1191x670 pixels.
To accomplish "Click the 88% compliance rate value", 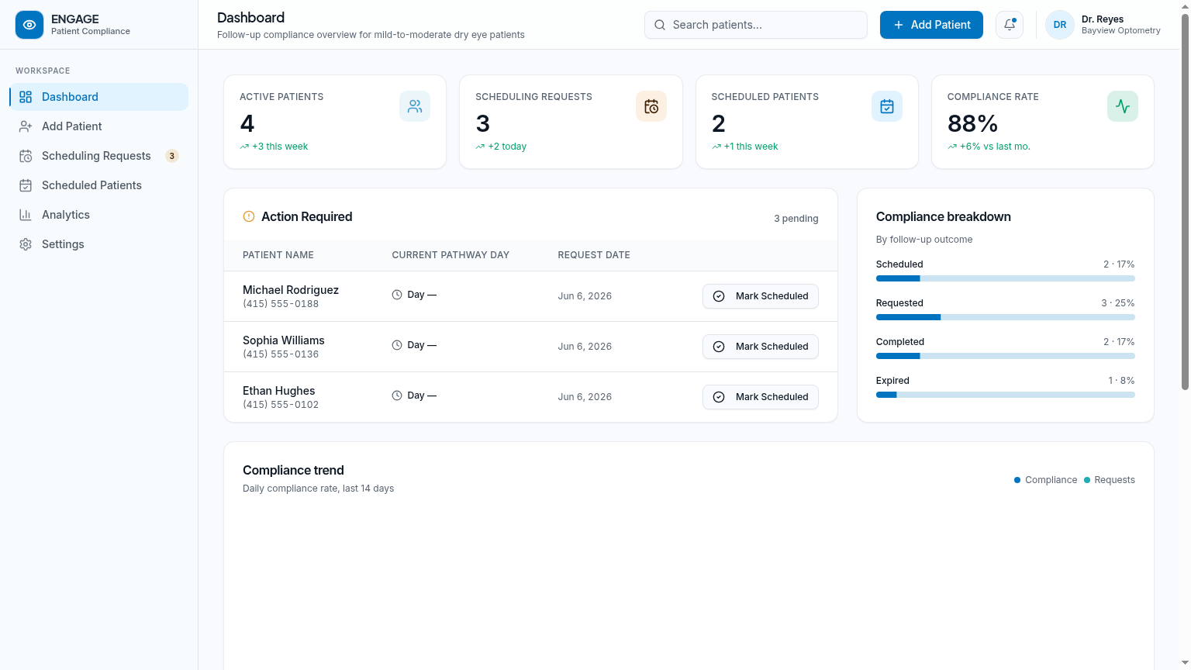I will [x=972, y=123].
